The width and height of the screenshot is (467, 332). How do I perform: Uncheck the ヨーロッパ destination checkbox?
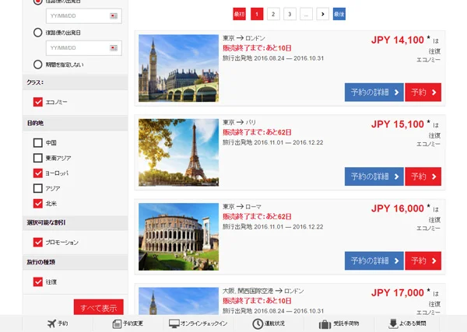[x=38, y=173]
